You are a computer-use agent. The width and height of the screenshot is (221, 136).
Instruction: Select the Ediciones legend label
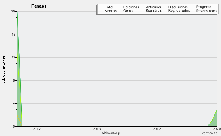131,7
